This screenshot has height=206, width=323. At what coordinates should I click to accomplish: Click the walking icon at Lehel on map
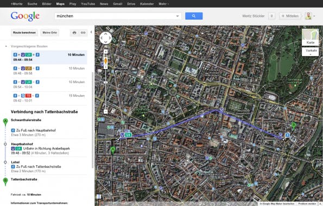click(x=288, y=135)
